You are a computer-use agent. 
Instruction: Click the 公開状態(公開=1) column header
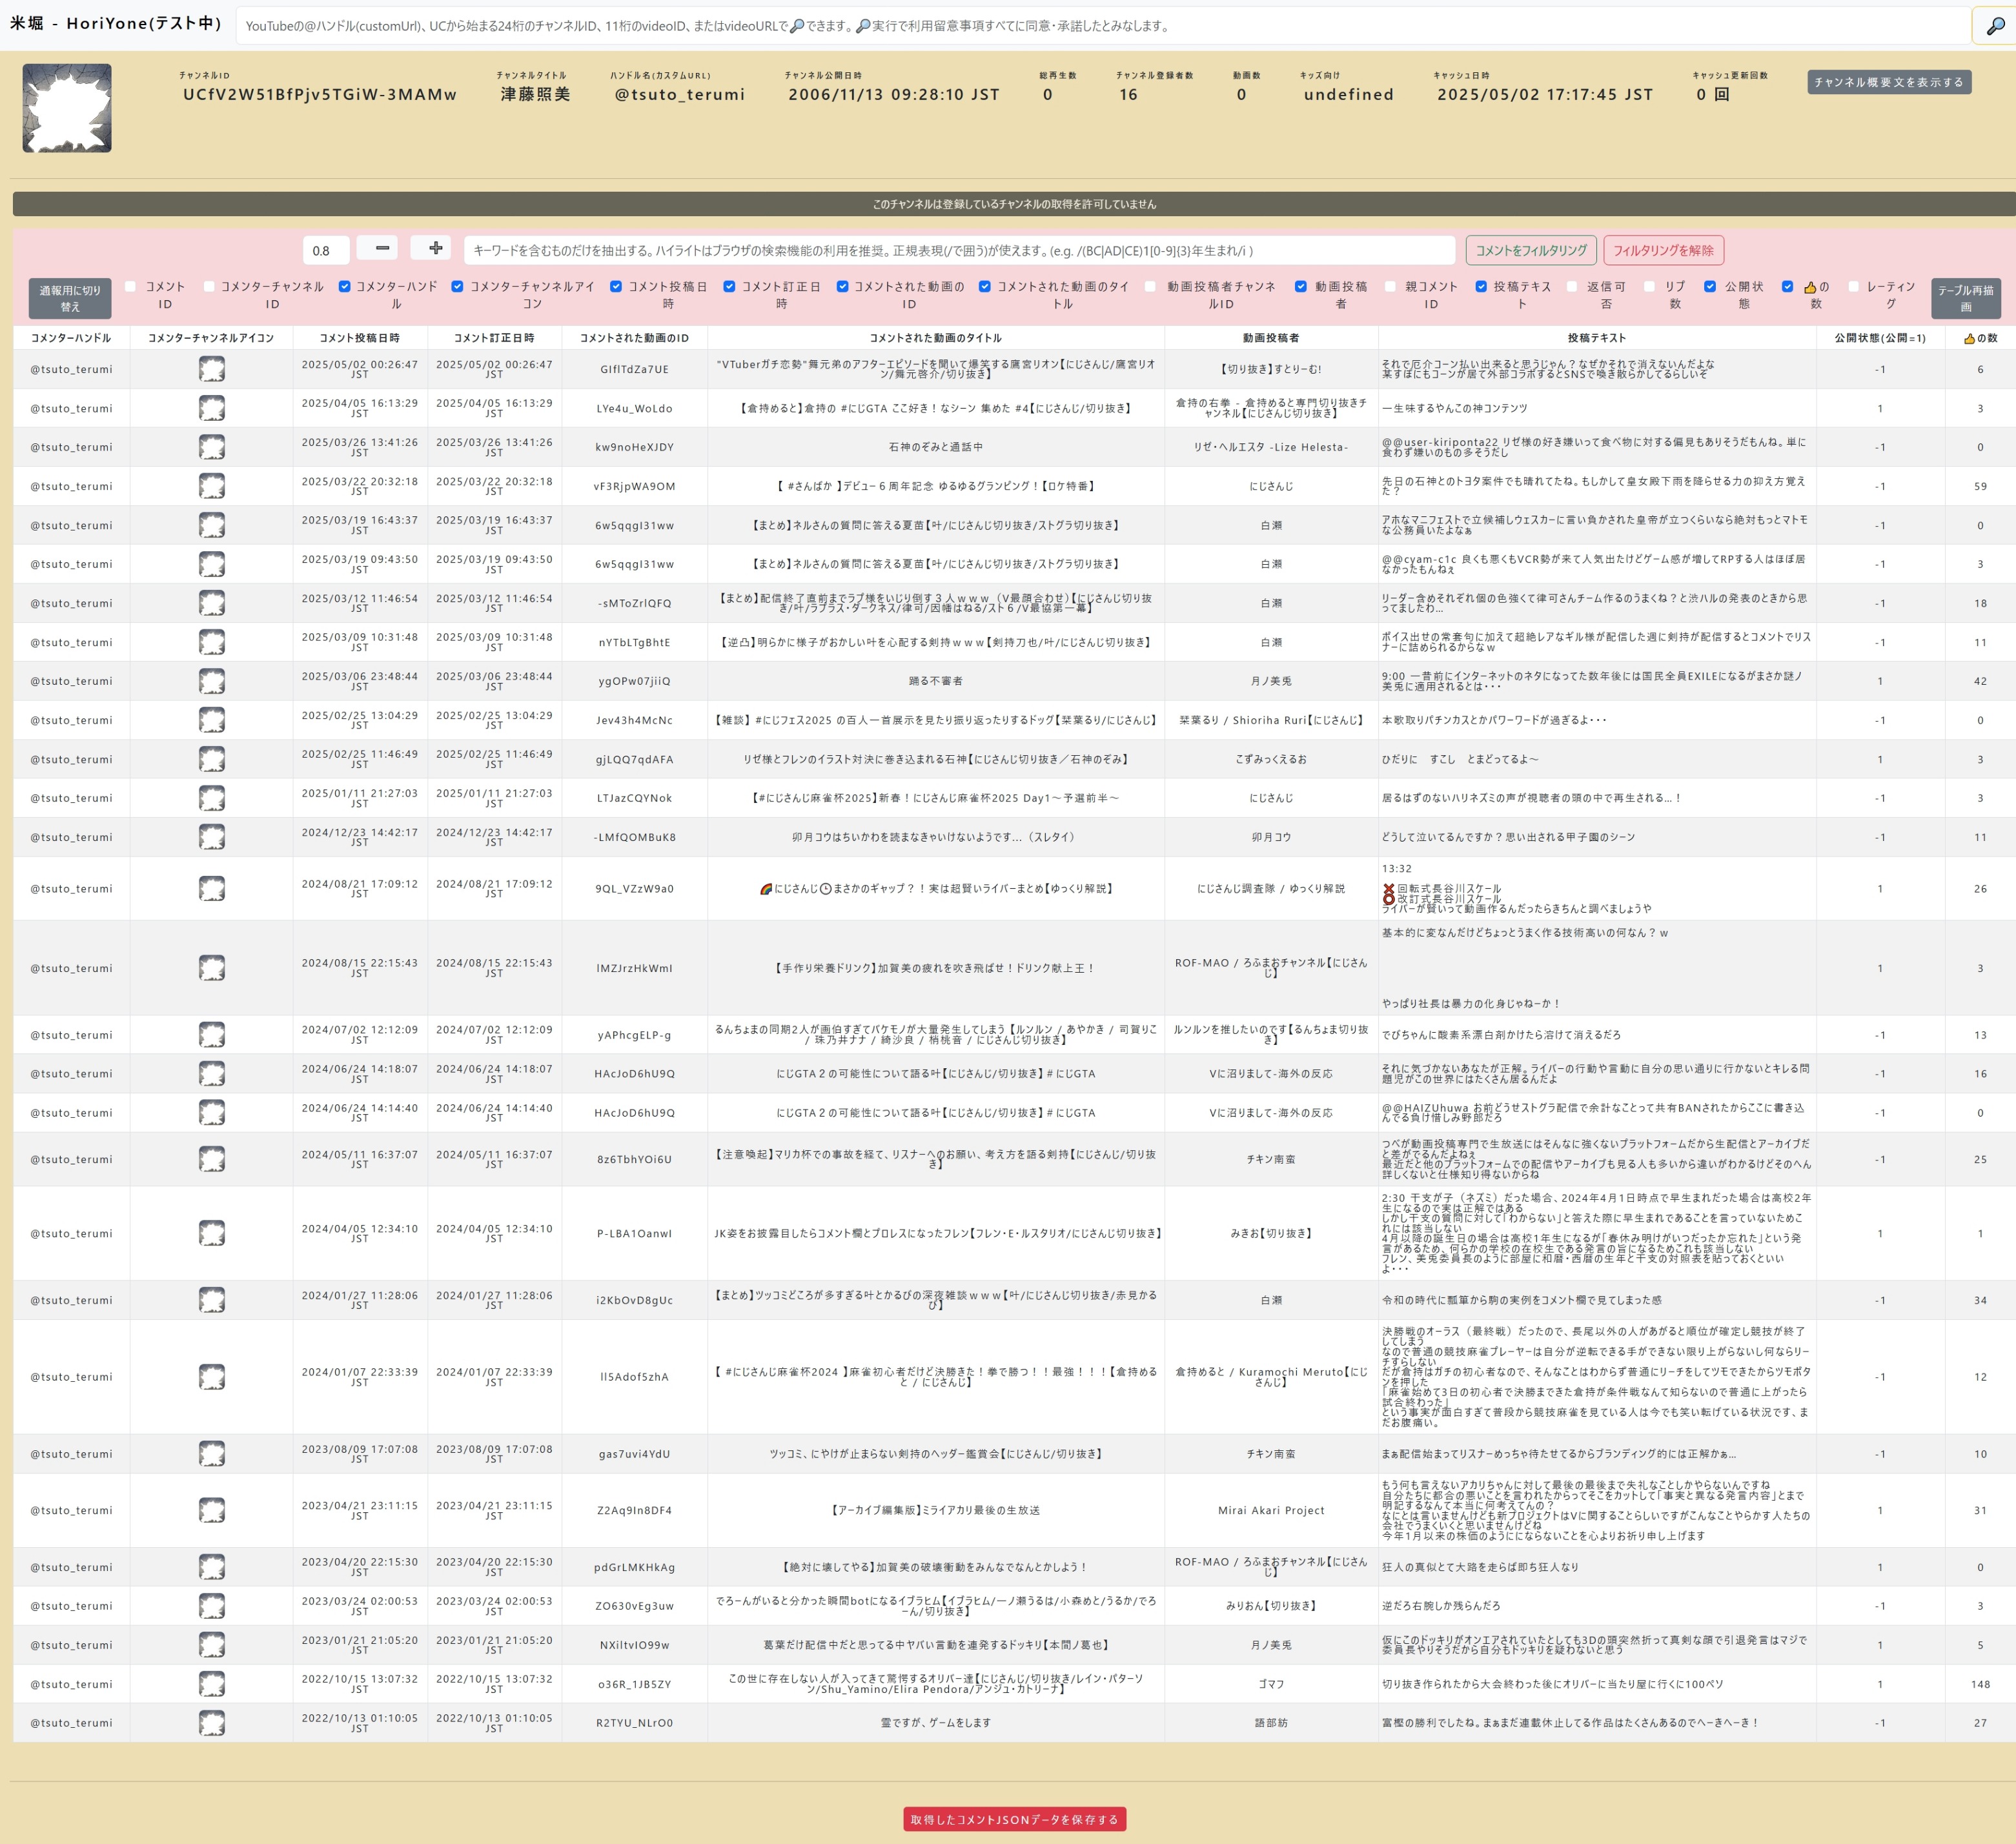click(1880, 338)
